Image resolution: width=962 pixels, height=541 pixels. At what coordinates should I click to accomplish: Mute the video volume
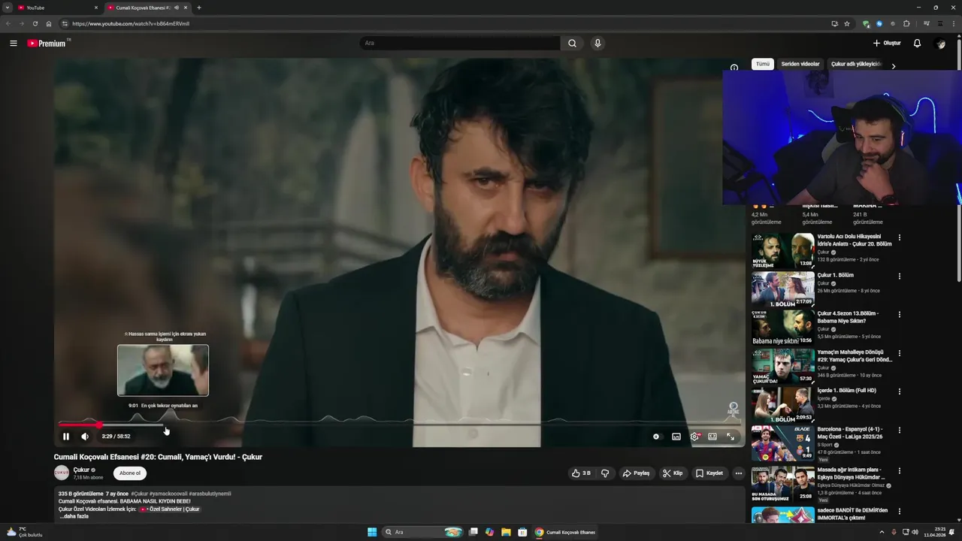click(x=85, y=437)
